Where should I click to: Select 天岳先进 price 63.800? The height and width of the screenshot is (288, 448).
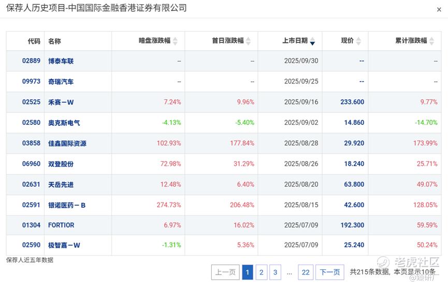click(354, 184)
